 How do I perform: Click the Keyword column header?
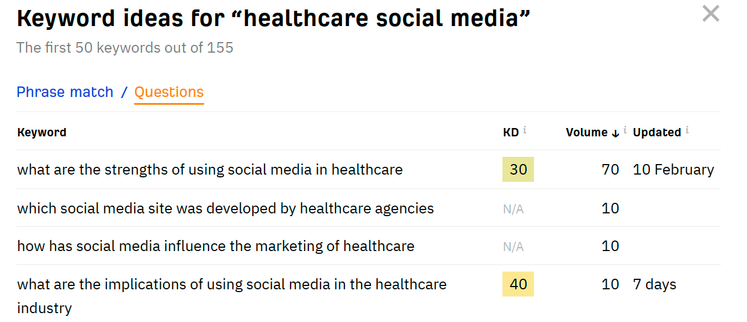coord(42,132)
